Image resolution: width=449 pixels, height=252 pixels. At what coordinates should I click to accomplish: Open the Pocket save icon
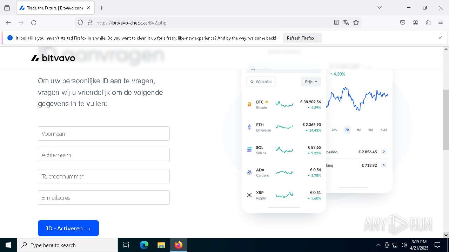(x=403, y=22)
